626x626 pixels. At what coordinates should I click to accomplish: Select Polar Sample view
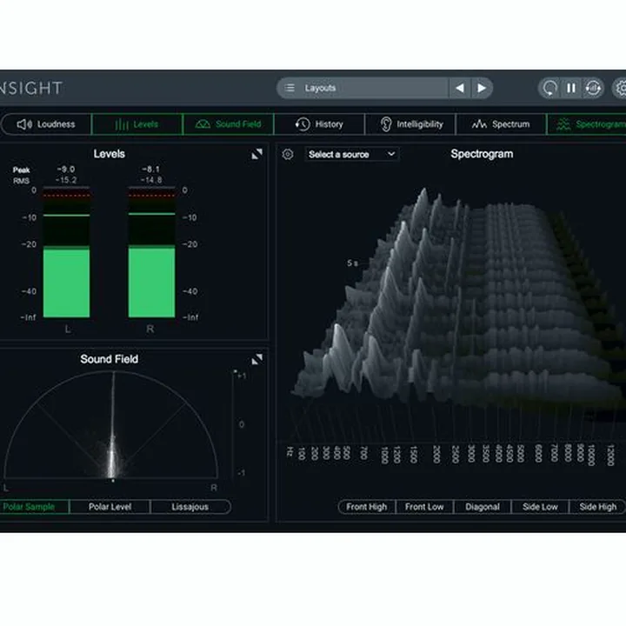point(34,507)
